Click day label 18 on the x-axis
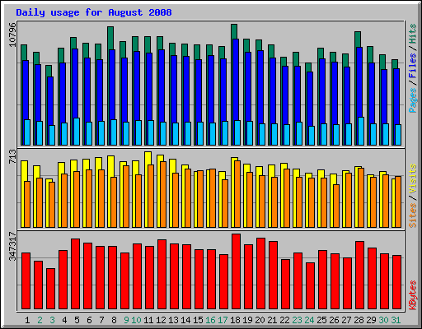Image resolution: width=422 pixels, height=329 pixels. tap(235, 320)
